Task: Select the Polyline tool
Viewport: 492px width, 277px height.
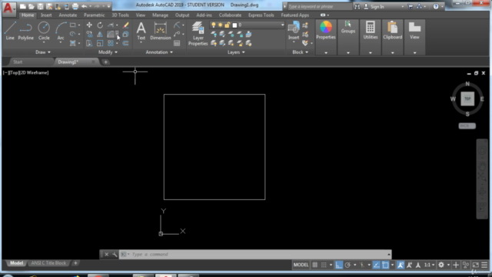Action: click(x=25, y=31)
